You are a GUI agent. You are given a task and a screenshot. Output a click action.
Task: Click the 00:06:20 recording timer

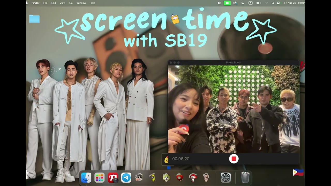click(181, 159)
